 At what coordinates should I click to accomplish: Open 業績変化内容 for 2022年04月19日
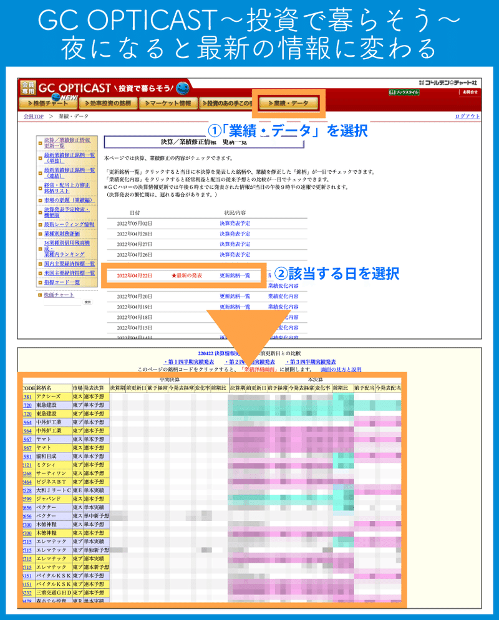(x=283, y=307)
